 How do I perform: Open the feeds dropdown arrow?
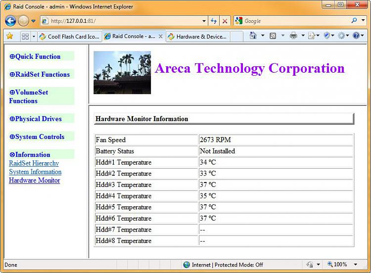click(283, 36)
